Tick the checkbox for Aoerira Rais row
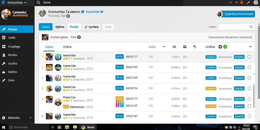Screen dimensions: 260x130 click(249, 57)
